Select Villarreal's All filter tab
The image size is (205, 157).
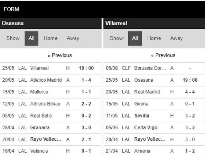[135, 38]
